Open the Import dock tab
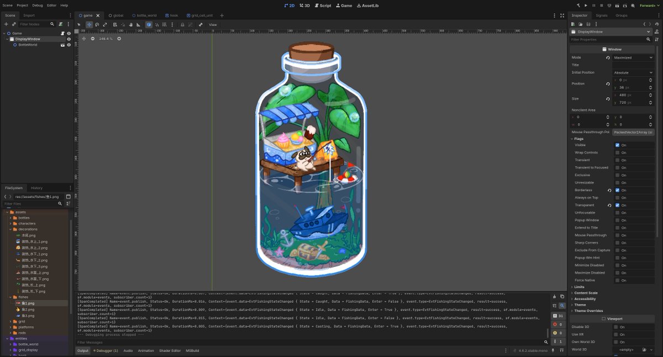This screenshot has width=663, height=357. (29, 15)
